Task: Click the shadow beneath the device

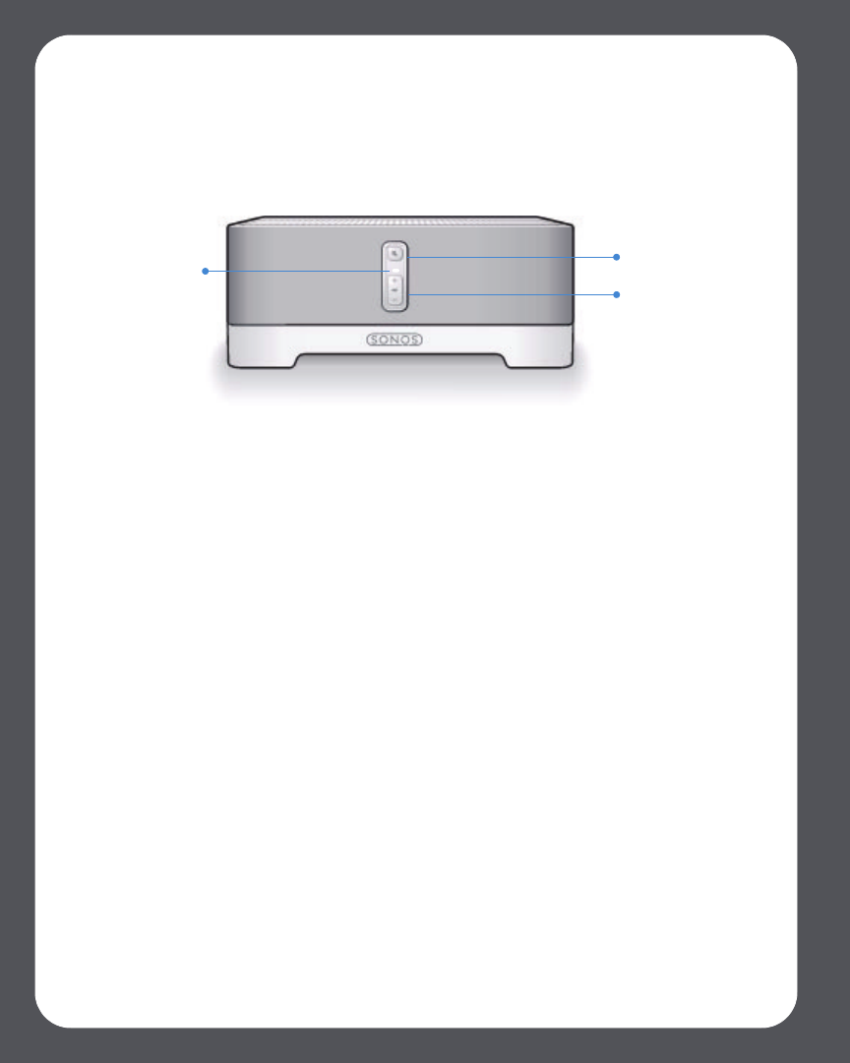Action: tap(400, 387)
